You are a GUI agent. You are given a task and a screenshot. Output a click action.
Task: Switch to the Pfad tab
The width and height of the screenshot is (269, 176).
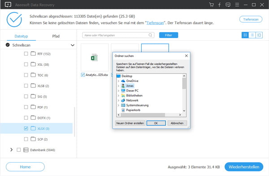point(56,36)
